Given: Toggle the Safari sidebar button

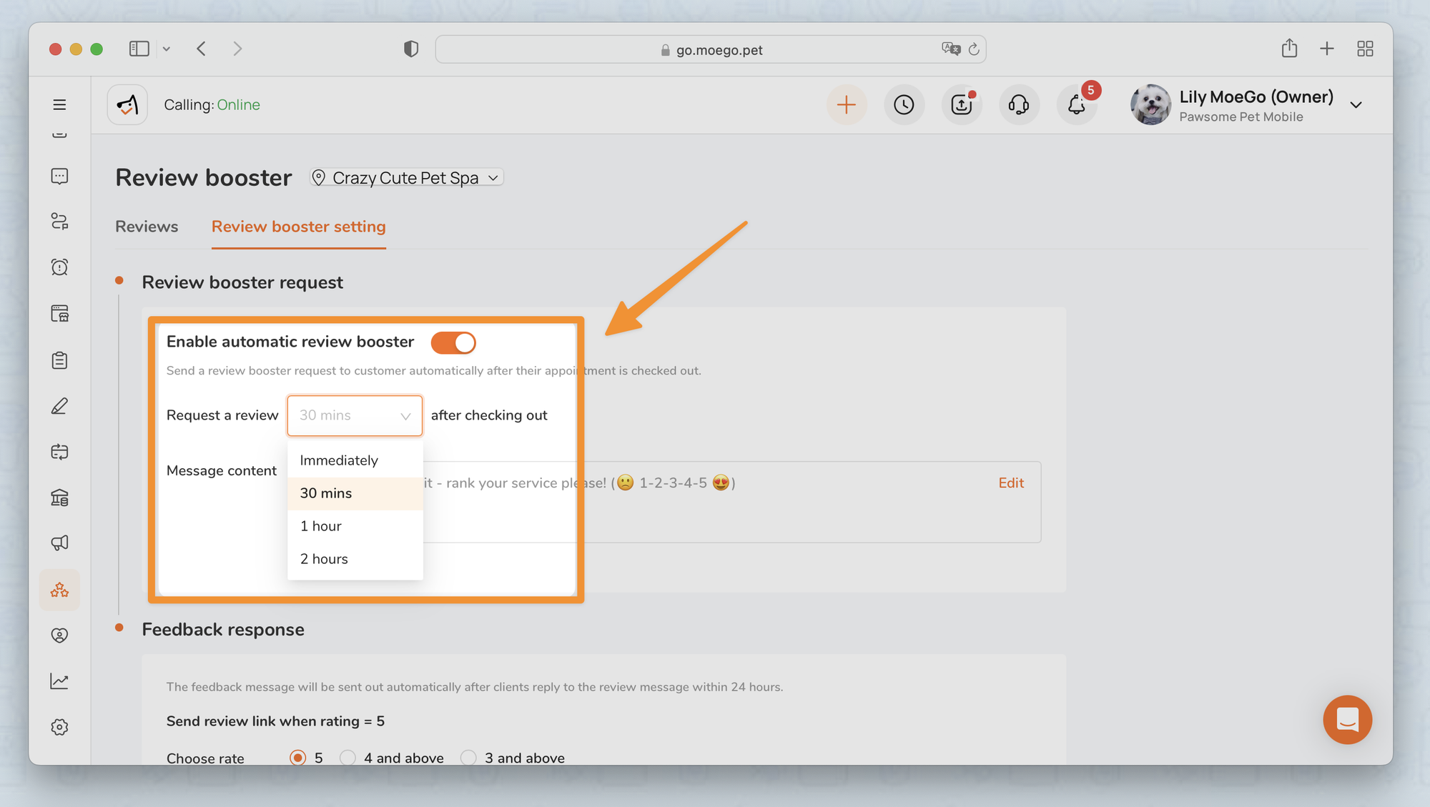Looking at the screenshot, I should [139, 49].
